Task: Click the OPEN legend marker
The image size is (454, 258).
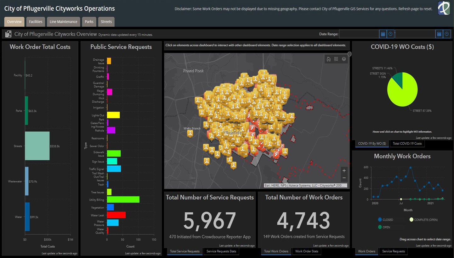Action: coord(380,227)
